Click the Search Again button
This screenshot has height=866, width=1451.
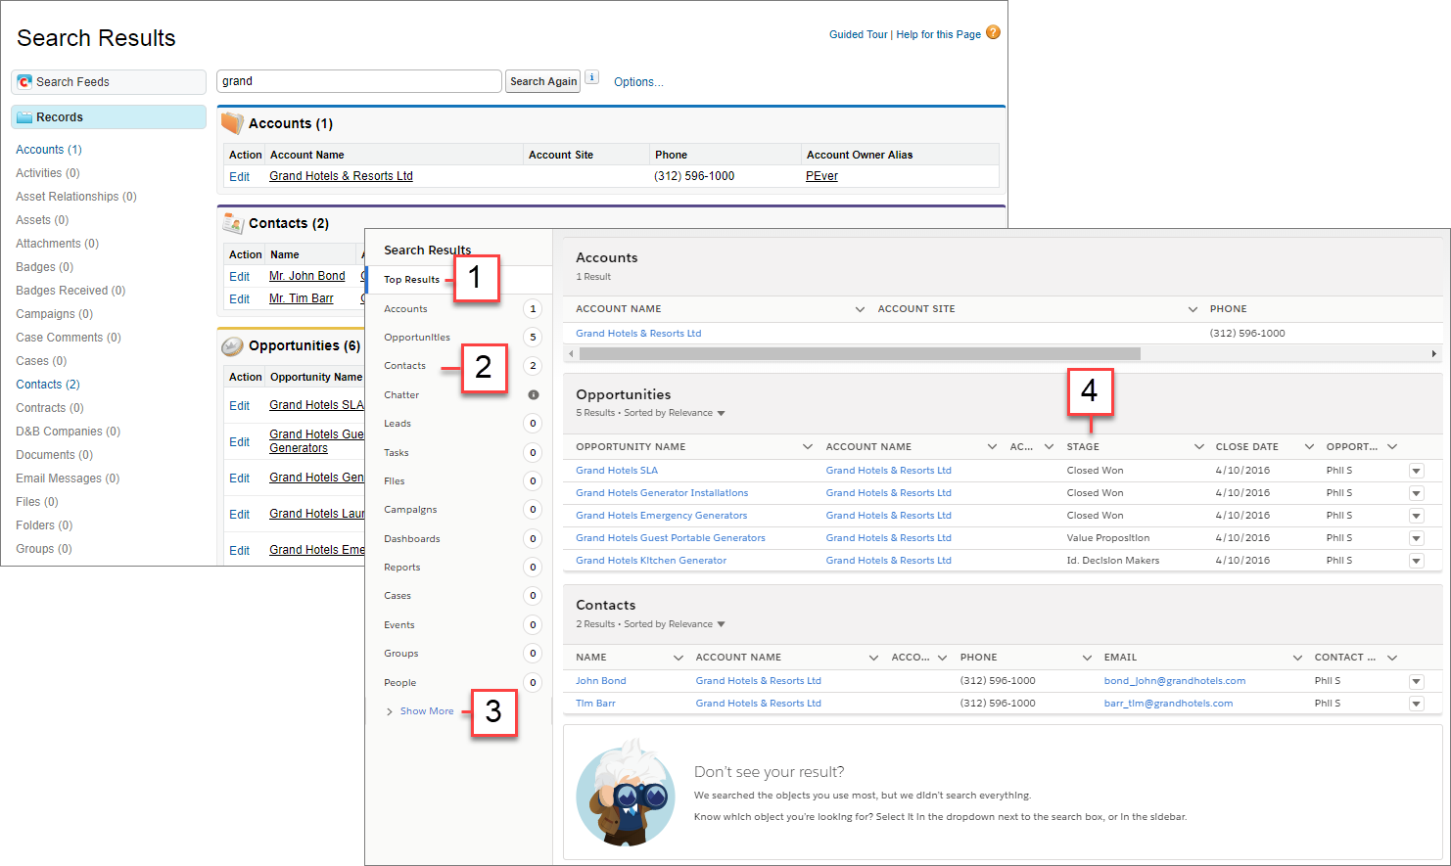point(543,81)
